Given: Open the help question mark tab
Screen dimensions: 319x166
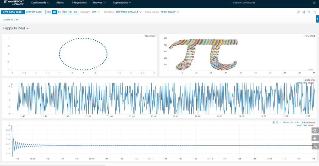Looking at the screenshot, I should (x=317, y=19).
